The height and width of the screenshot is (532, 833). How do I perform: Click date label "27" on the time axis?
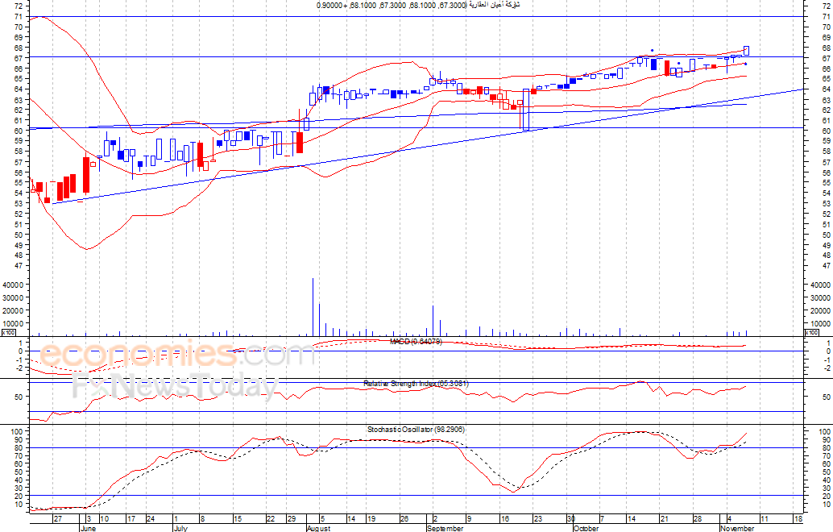[58, 519]
